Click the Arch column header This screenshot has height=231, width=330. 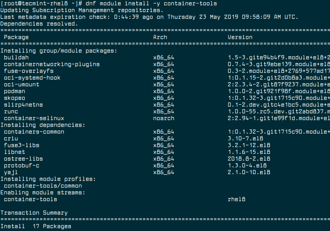point(160,37)
